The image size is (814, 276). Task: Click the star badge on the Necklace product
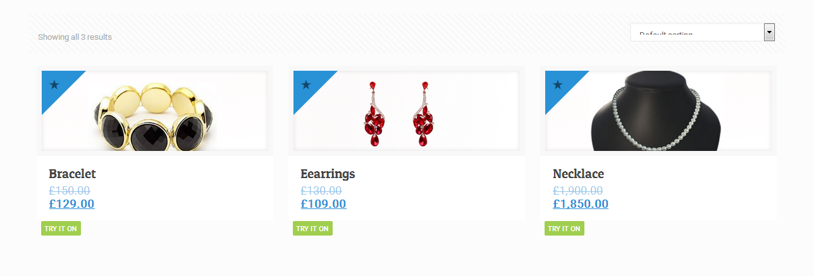click(558, 85)
